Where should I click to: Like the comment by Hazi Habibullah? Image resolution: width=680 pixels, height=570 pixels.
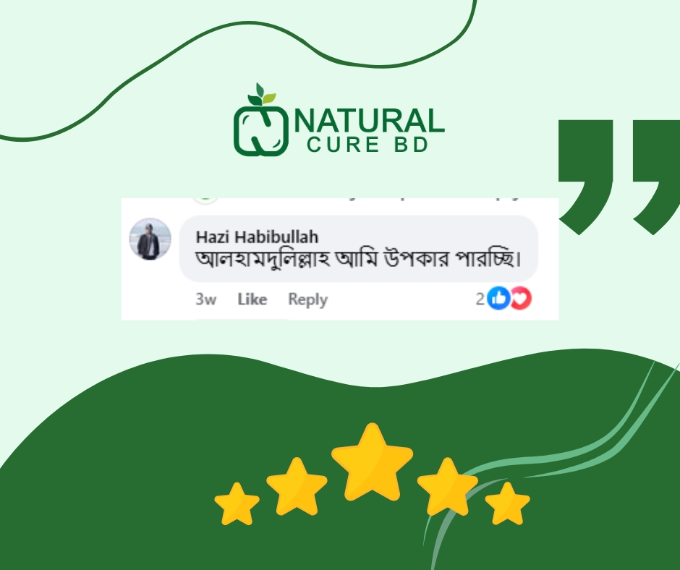pos(252,299)
